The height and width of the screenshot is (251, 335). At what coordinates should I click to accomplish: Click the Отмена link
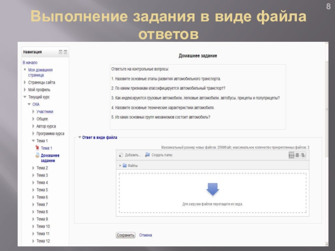[145, 235]
